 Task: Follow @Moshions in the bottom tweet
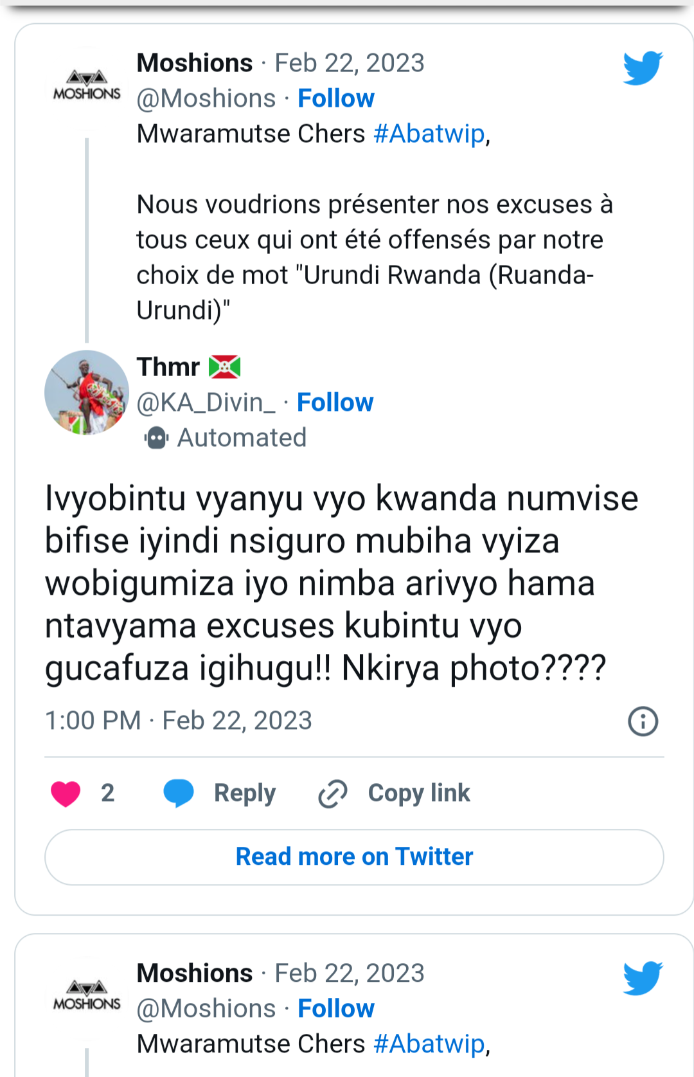click(x=336, y=1008)
